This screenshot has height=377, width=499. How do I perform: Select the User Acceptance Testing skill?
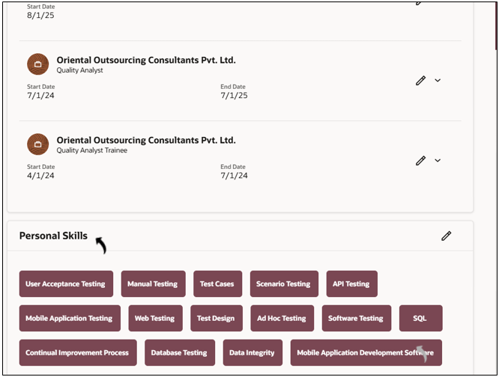click(x=66, y=284)
